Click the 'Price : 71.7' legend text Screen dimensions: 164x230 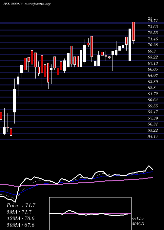click(x=21, y=205)
